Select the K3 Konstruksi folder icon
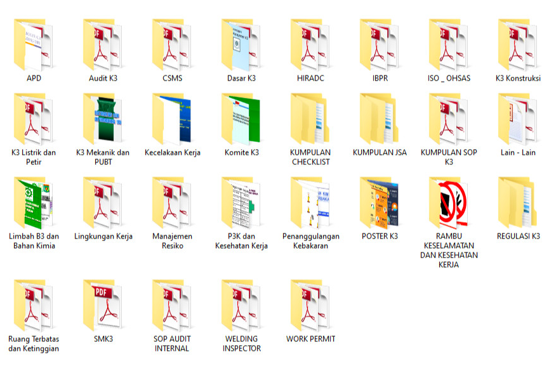The width and height of the screenshot is (549, 373). (x=518, y=45)
